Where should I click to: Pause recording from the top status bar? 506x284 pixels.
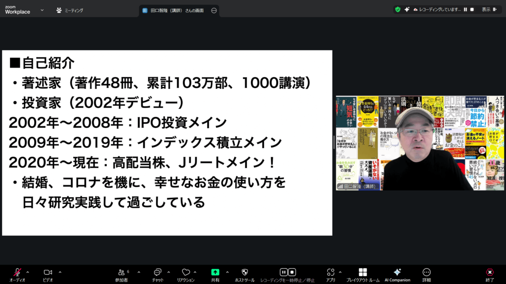coord(465,9)
